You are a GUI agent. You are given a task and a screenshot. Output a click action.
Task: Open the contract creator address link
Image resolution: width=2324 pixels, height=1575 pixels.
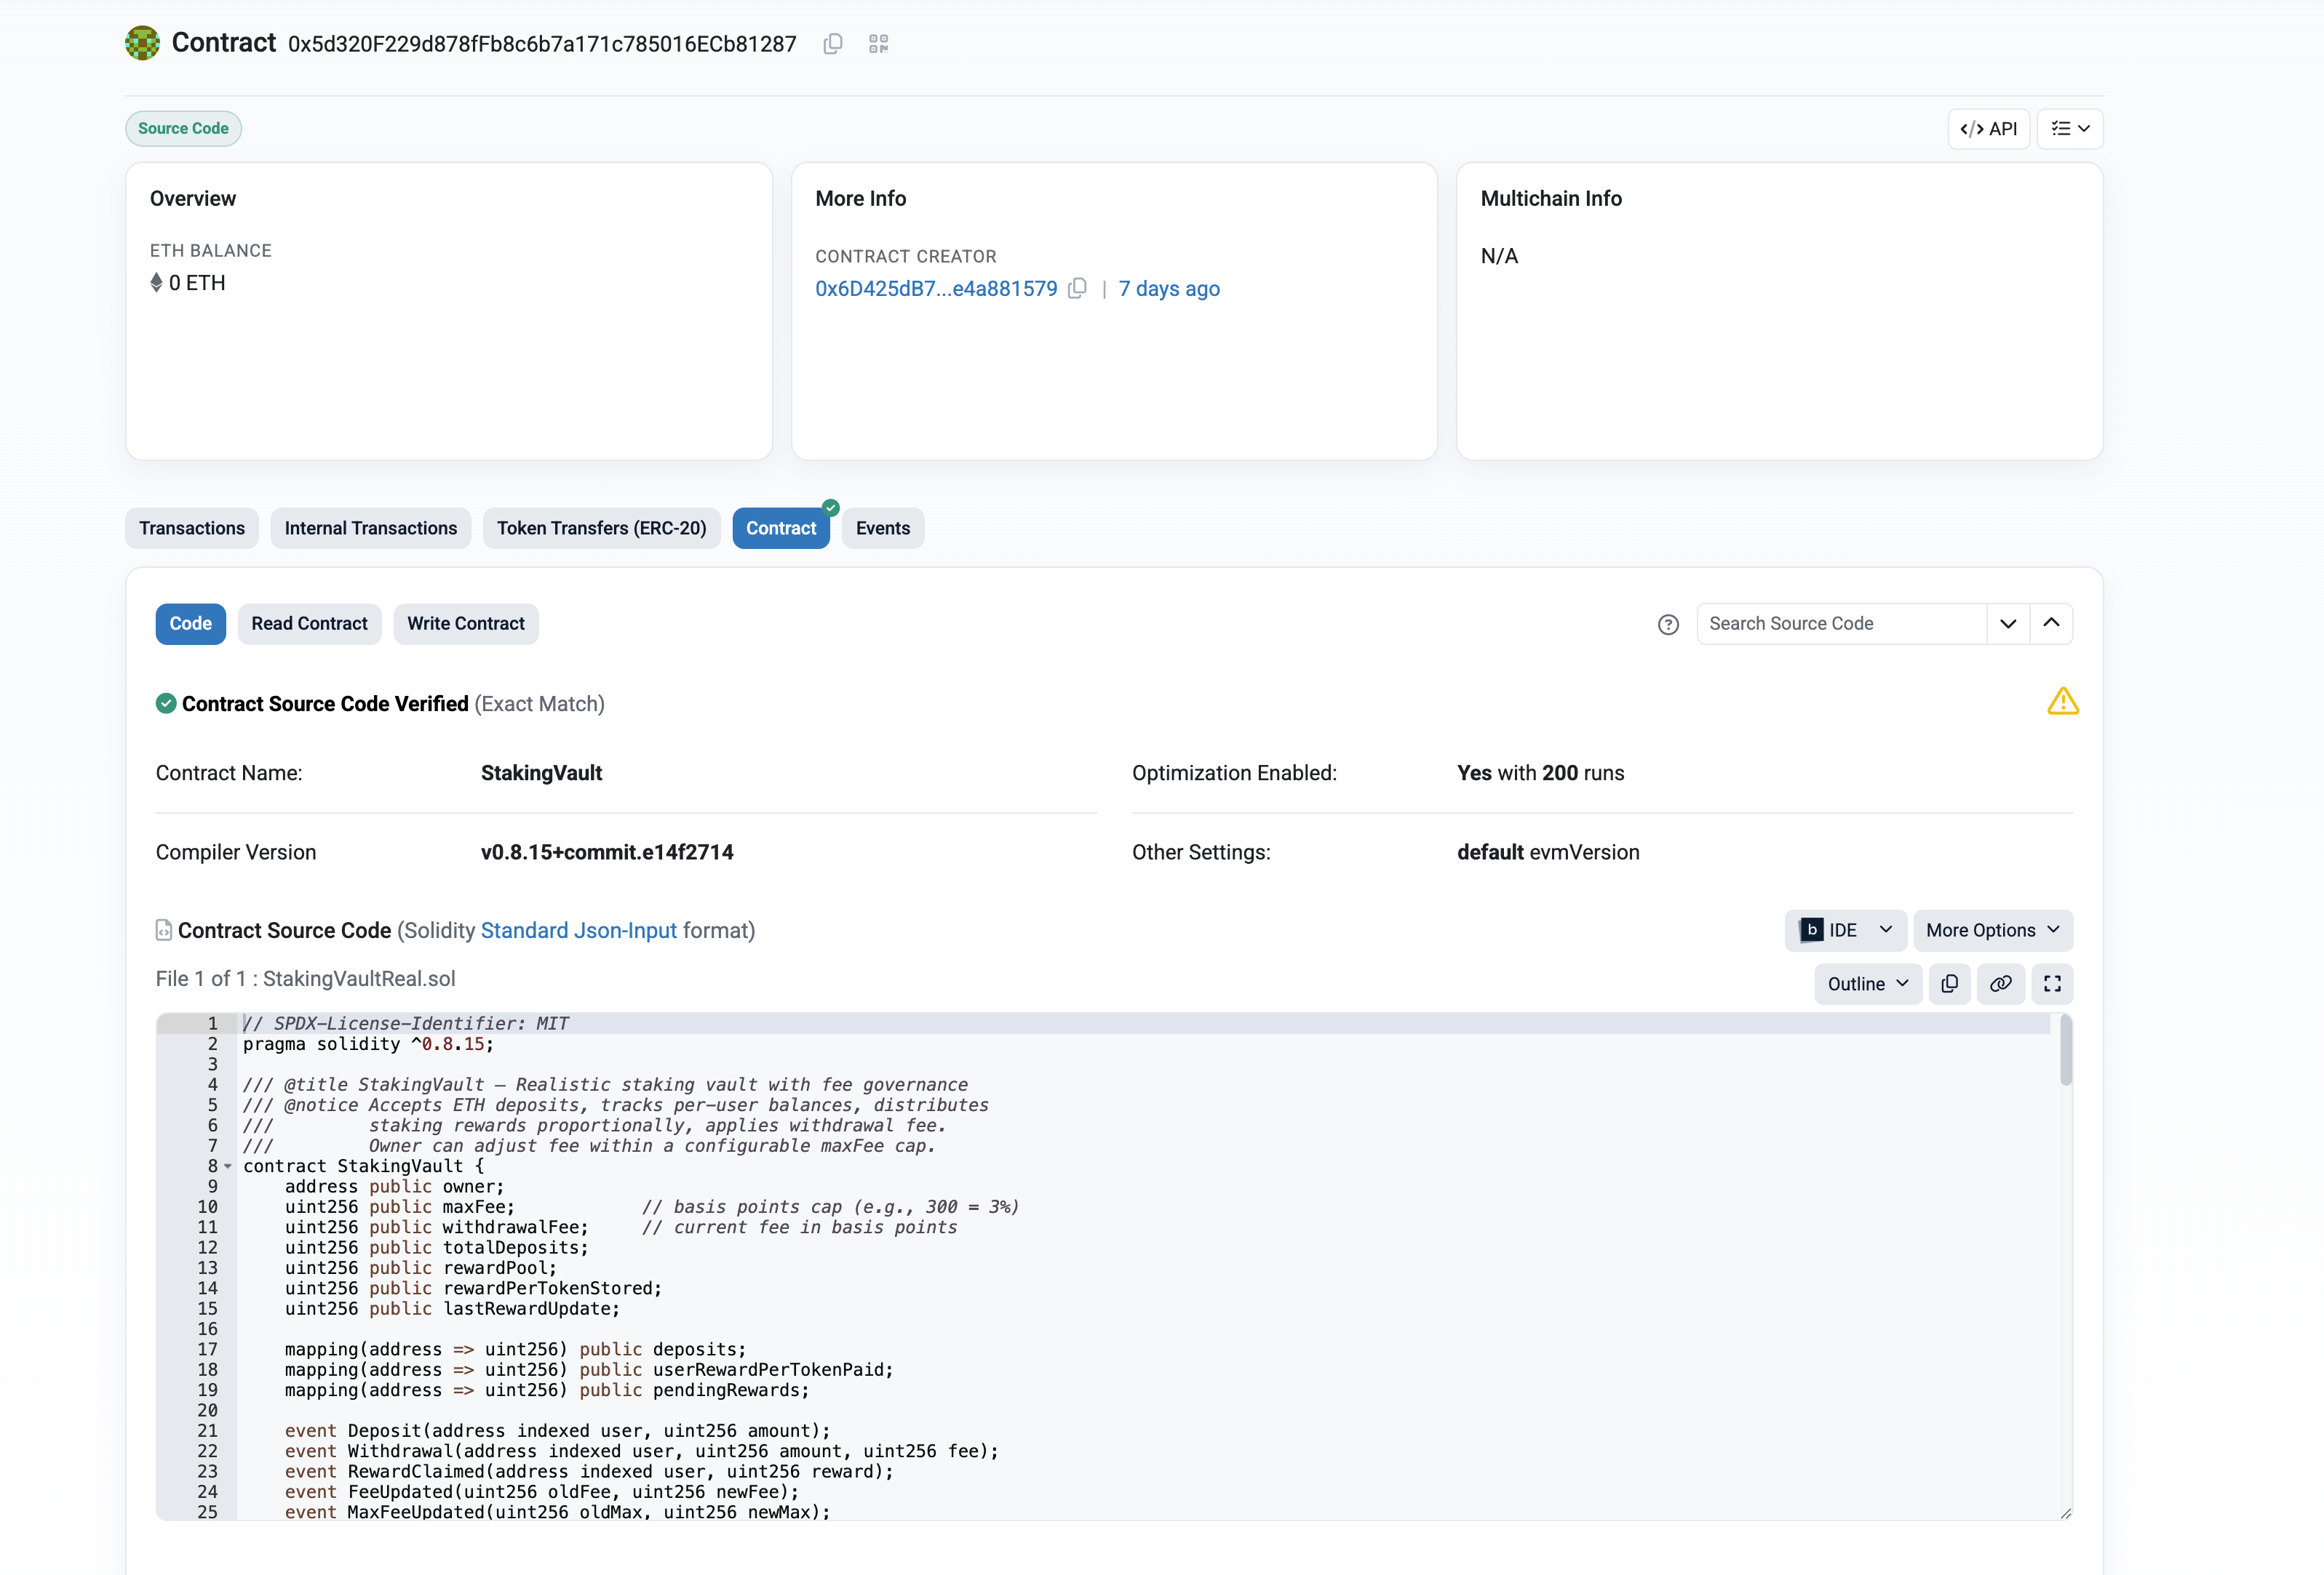coord(935,289)
